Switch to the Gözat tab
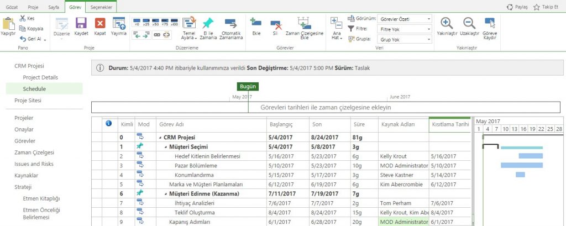Viewport: 566px width, 226px height. click(12, 7)
